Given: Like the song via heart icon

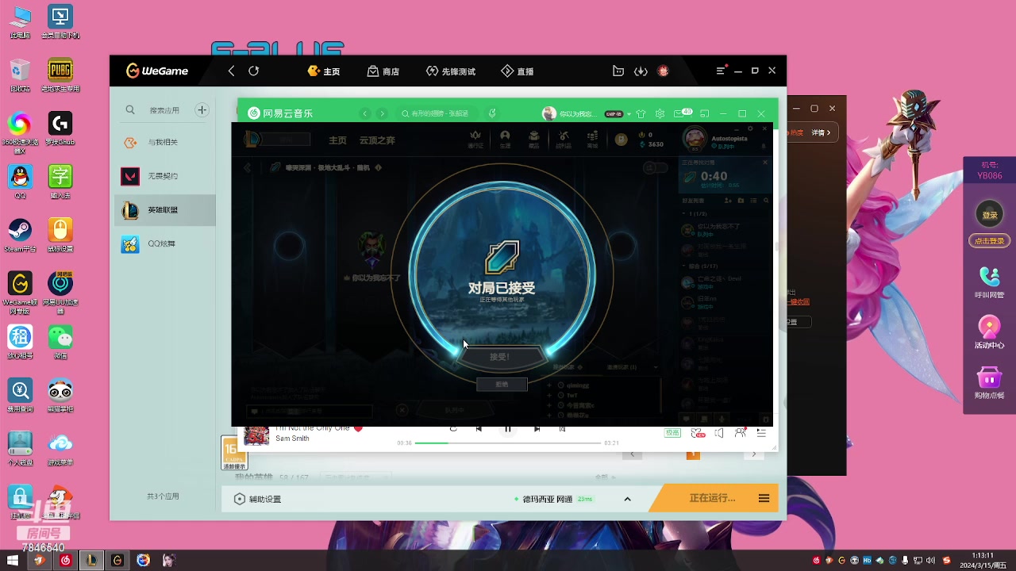Looking at the screenshot, I should point(359,428).
